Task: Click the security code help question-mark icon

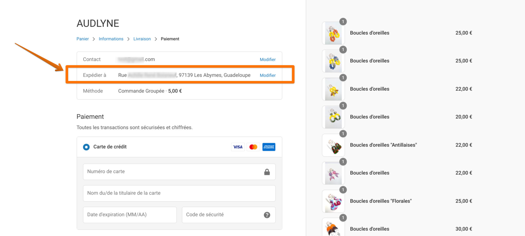Action: pyautogui.click(x=267, y=215)
